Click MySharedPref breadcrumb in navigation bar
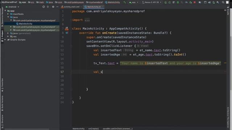This screenshot has height=130, width=232. coord(9,2)
